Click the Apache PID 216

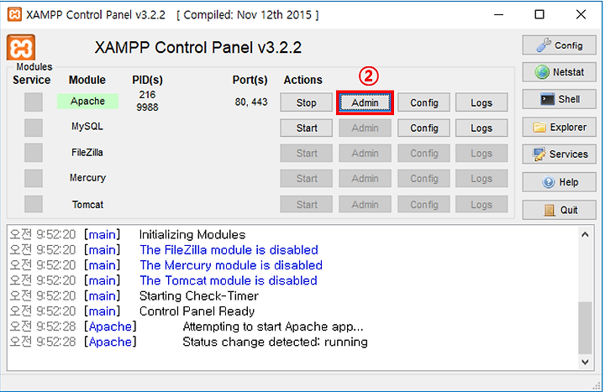point(147,95)
